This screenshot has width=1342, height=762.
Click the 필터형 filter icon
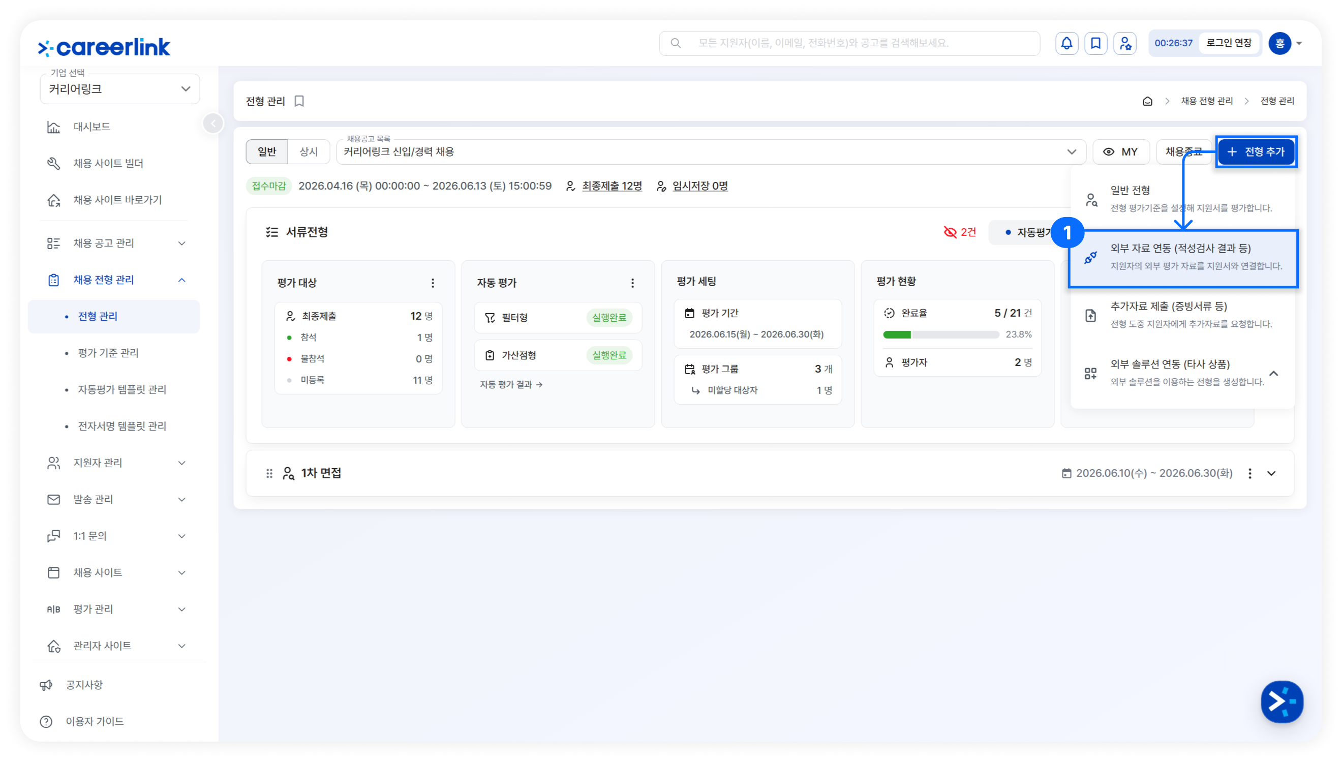(490, 318)
